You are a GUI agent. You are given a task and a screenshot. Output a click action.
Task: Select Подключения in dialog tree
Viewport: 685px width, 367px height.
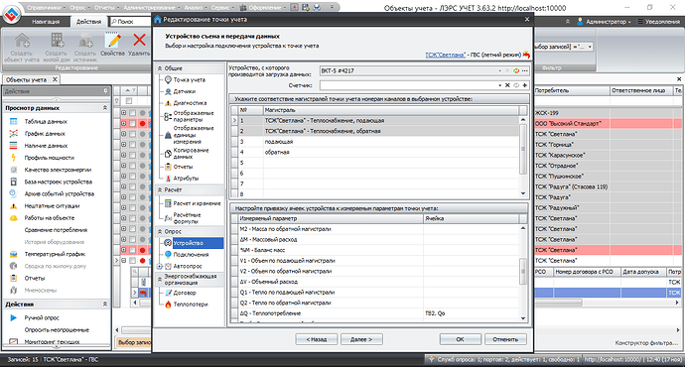(x=191, y=254)
